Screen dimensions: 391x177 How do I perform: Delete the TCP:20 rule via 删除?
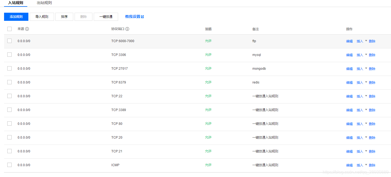[x=372, y=138]
